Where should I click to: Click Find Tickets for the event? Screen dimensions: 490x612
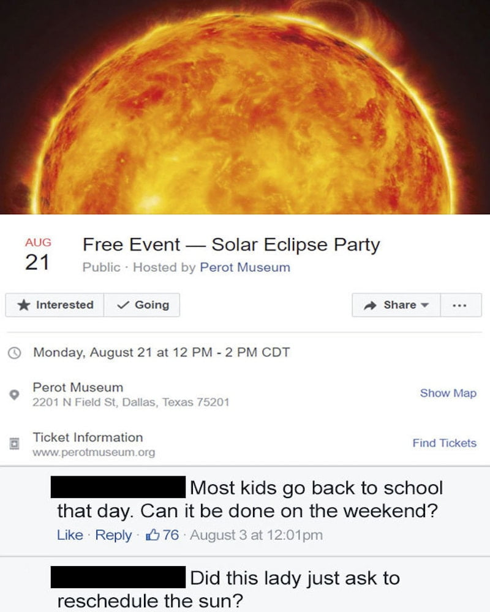445,443
